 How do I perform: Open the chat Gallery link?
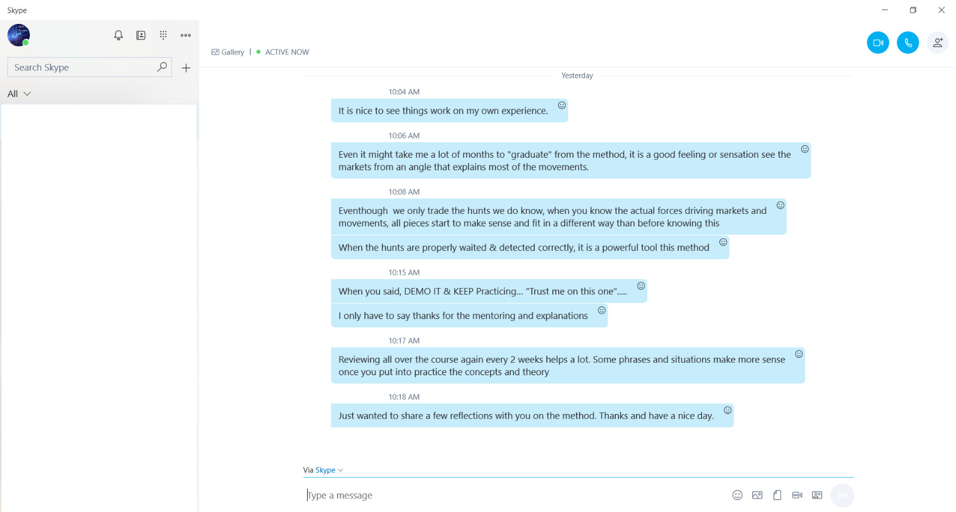click(228, 52)
